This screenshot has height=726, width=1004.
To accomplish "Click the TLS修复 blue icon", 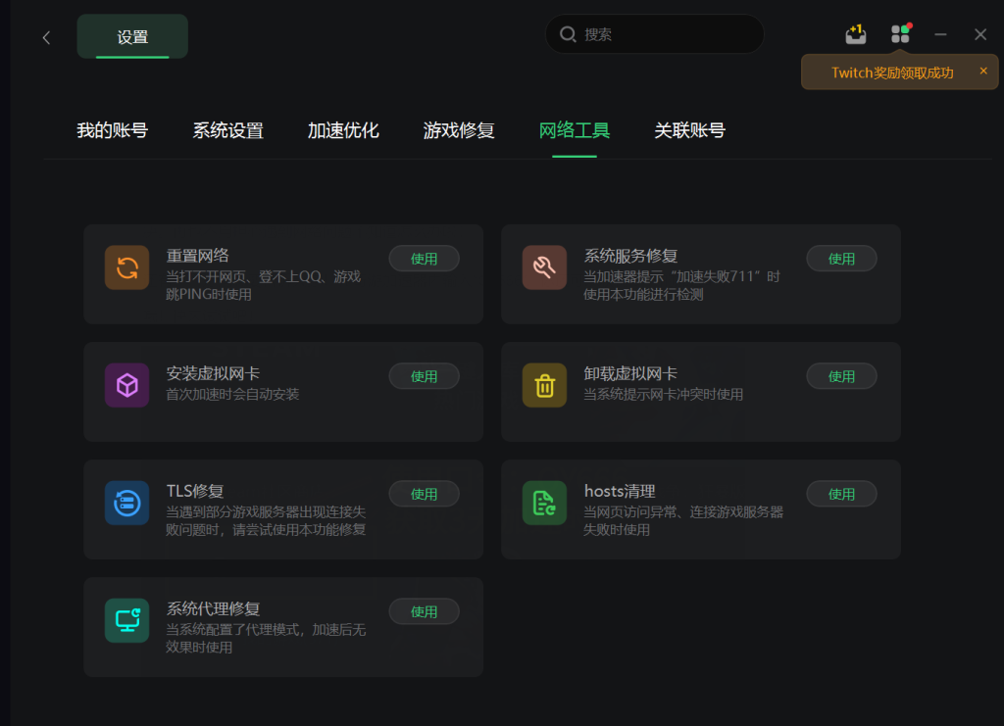I will (126, 503).
